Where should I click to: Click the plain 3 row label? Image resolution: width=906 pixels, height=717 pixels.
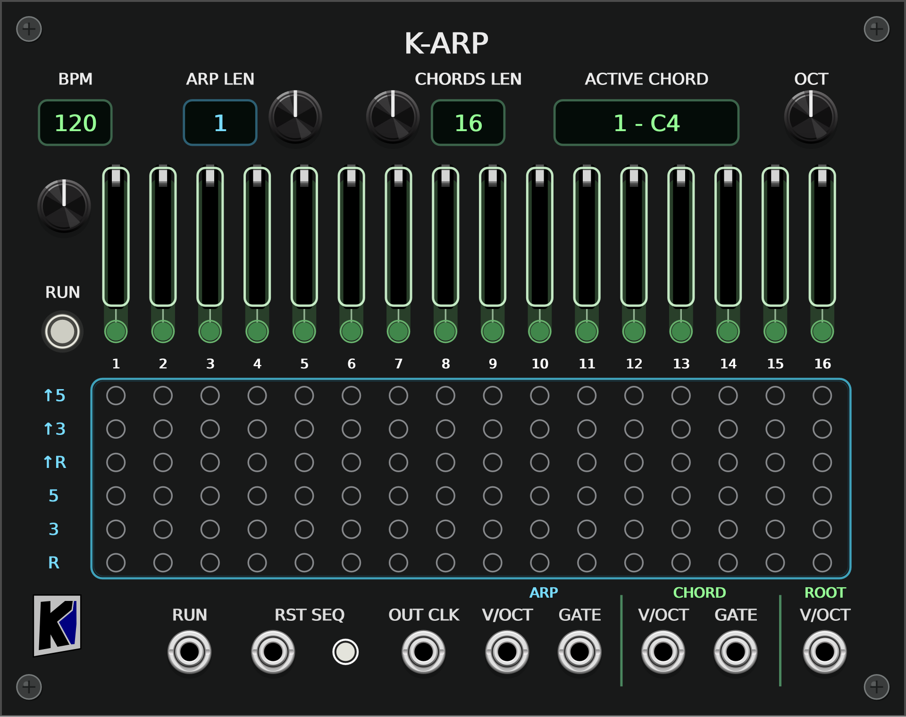pyautogui.click(x=54, y=529)
